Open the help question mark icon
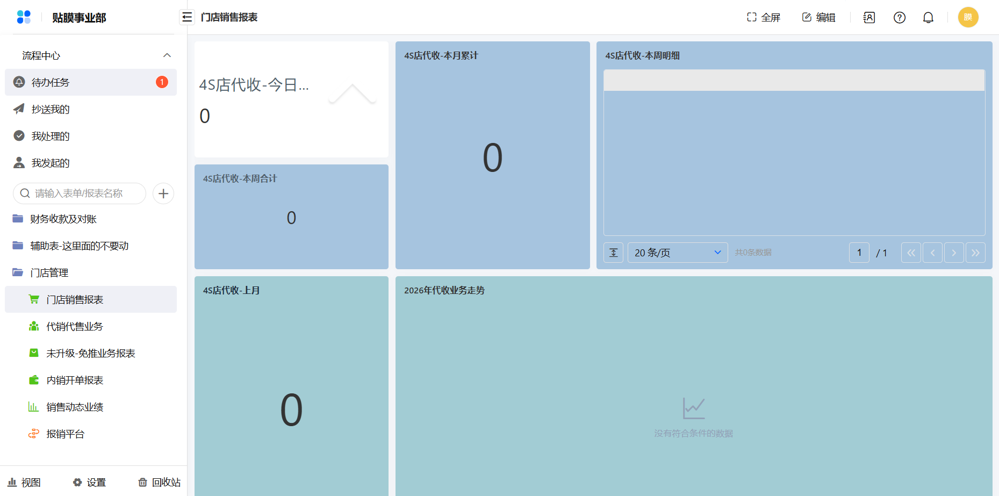This screenshot has height=496, width=999. click(899, 18)
